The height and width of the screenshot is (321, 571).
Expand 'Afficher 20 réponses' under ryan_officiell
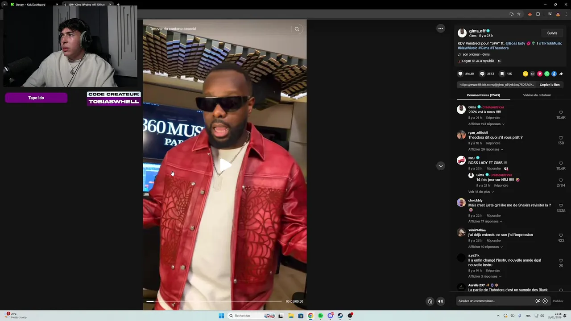(x=485, y=149)
